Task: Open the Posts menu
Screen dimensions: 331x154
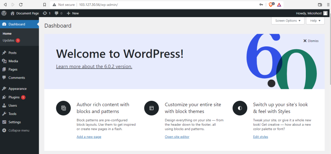Action: pos(19,53)
